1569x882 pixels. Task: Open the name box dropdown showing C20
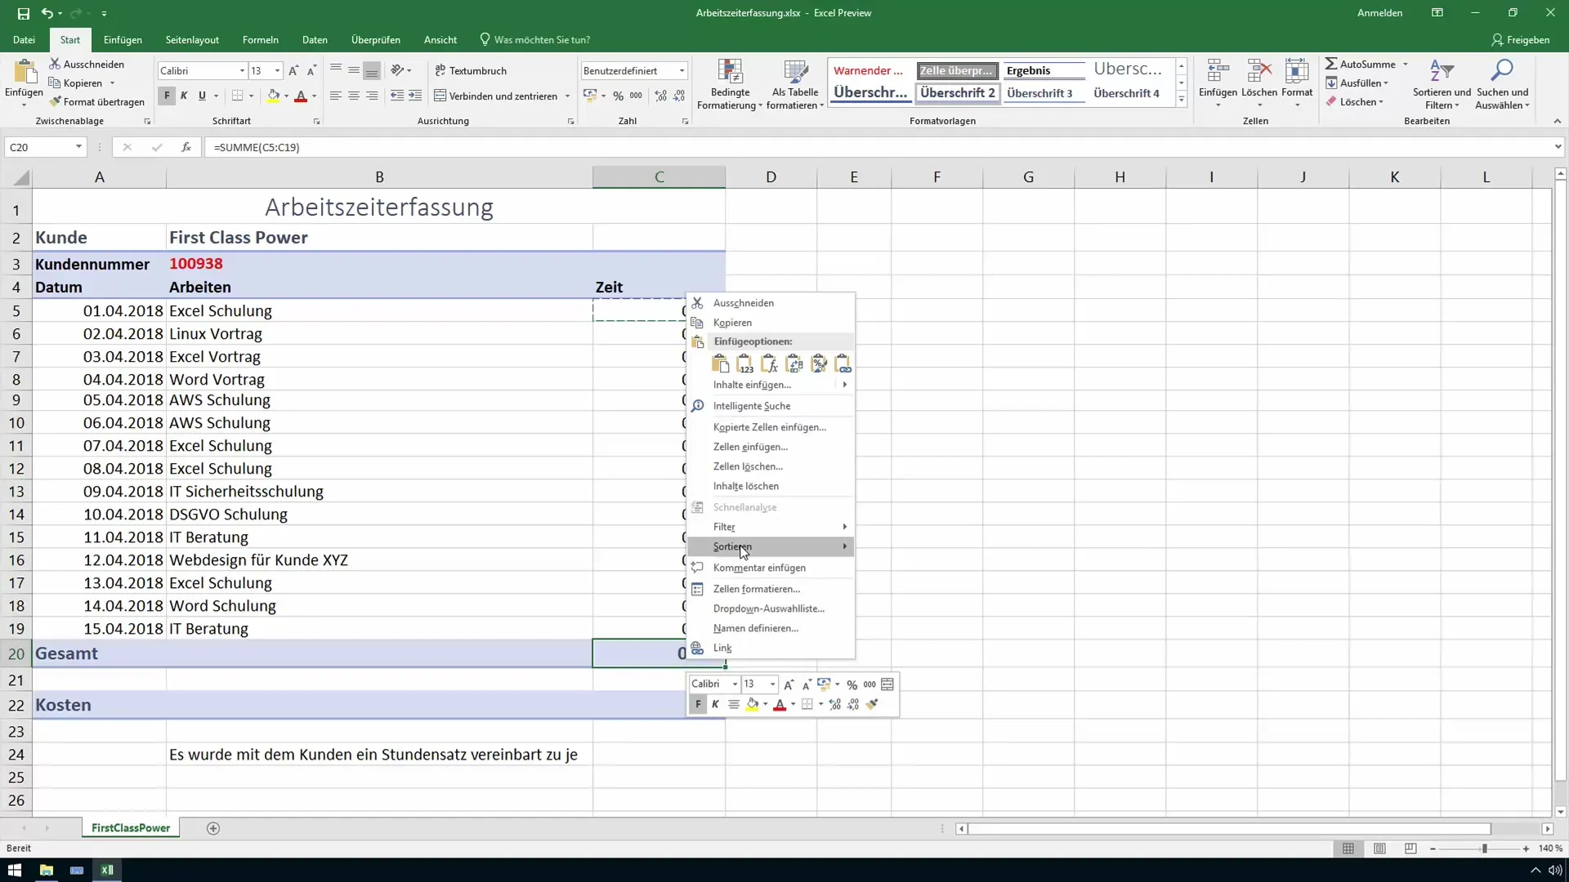(78, 147)
